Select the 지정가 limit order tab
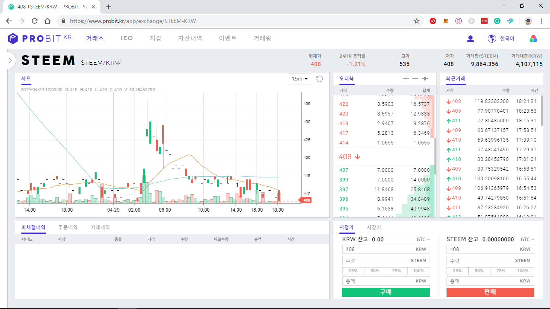Screen dimensions: 550x309 (347, 228)
